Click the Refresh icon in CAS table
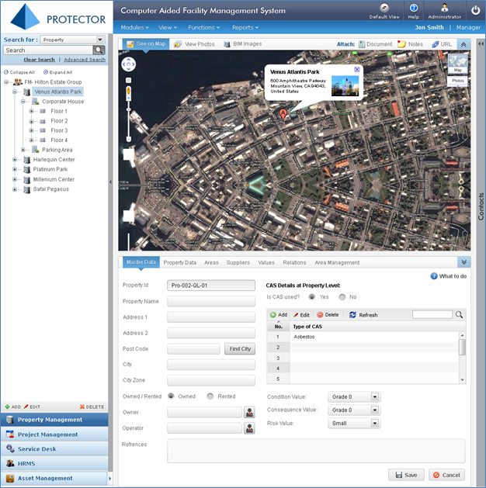Image resolution: width=486 pixels, height=488 pixels. coord(352,315)
